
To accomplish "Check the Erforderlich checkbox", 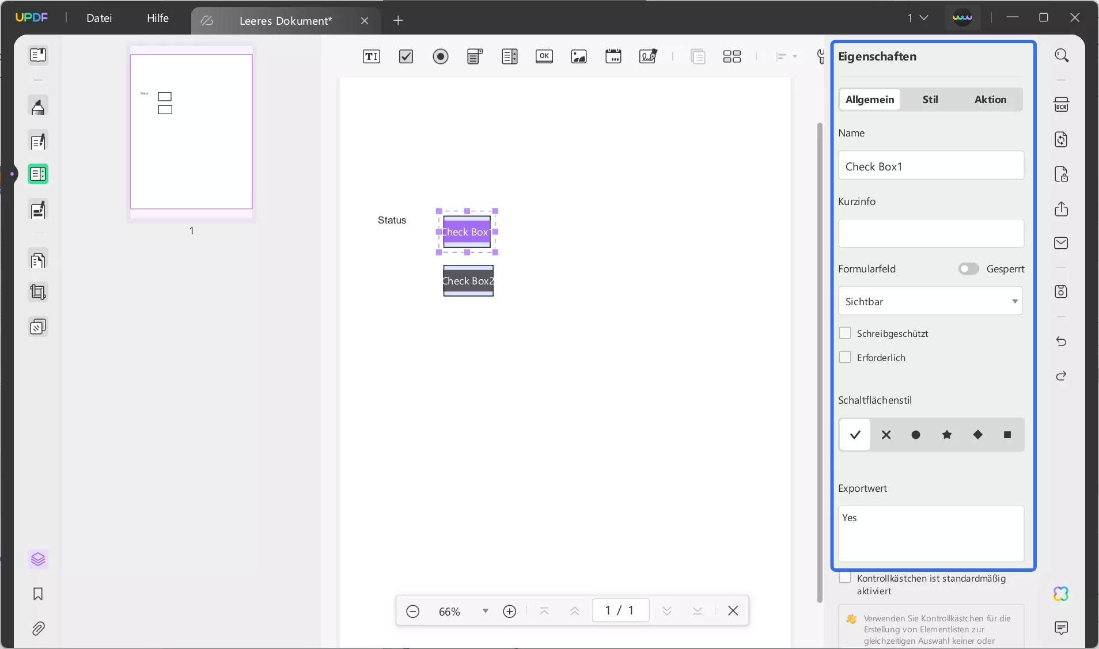I will [x=845, y=358].
